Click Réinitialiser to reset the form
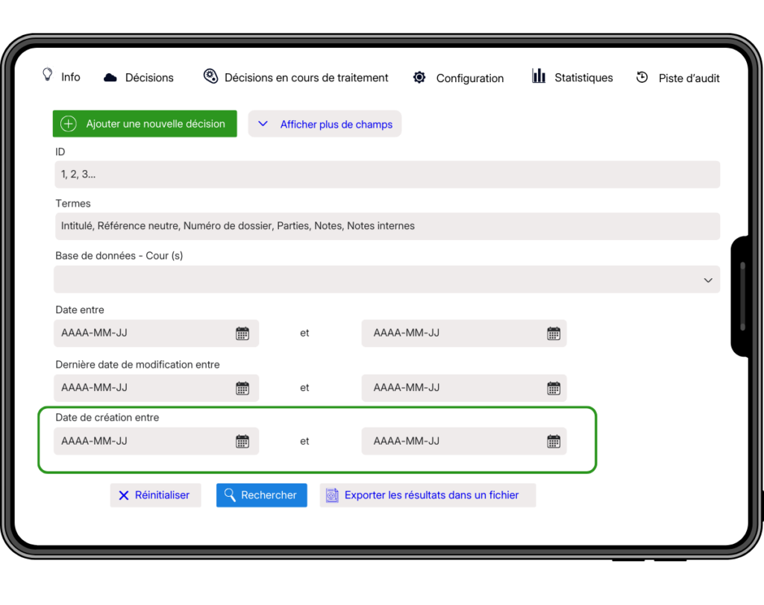764x605 pixels. tap(155, 495)
